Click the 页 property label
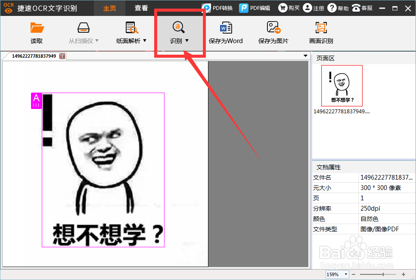416x280 pixels. [x=316, y=198]
